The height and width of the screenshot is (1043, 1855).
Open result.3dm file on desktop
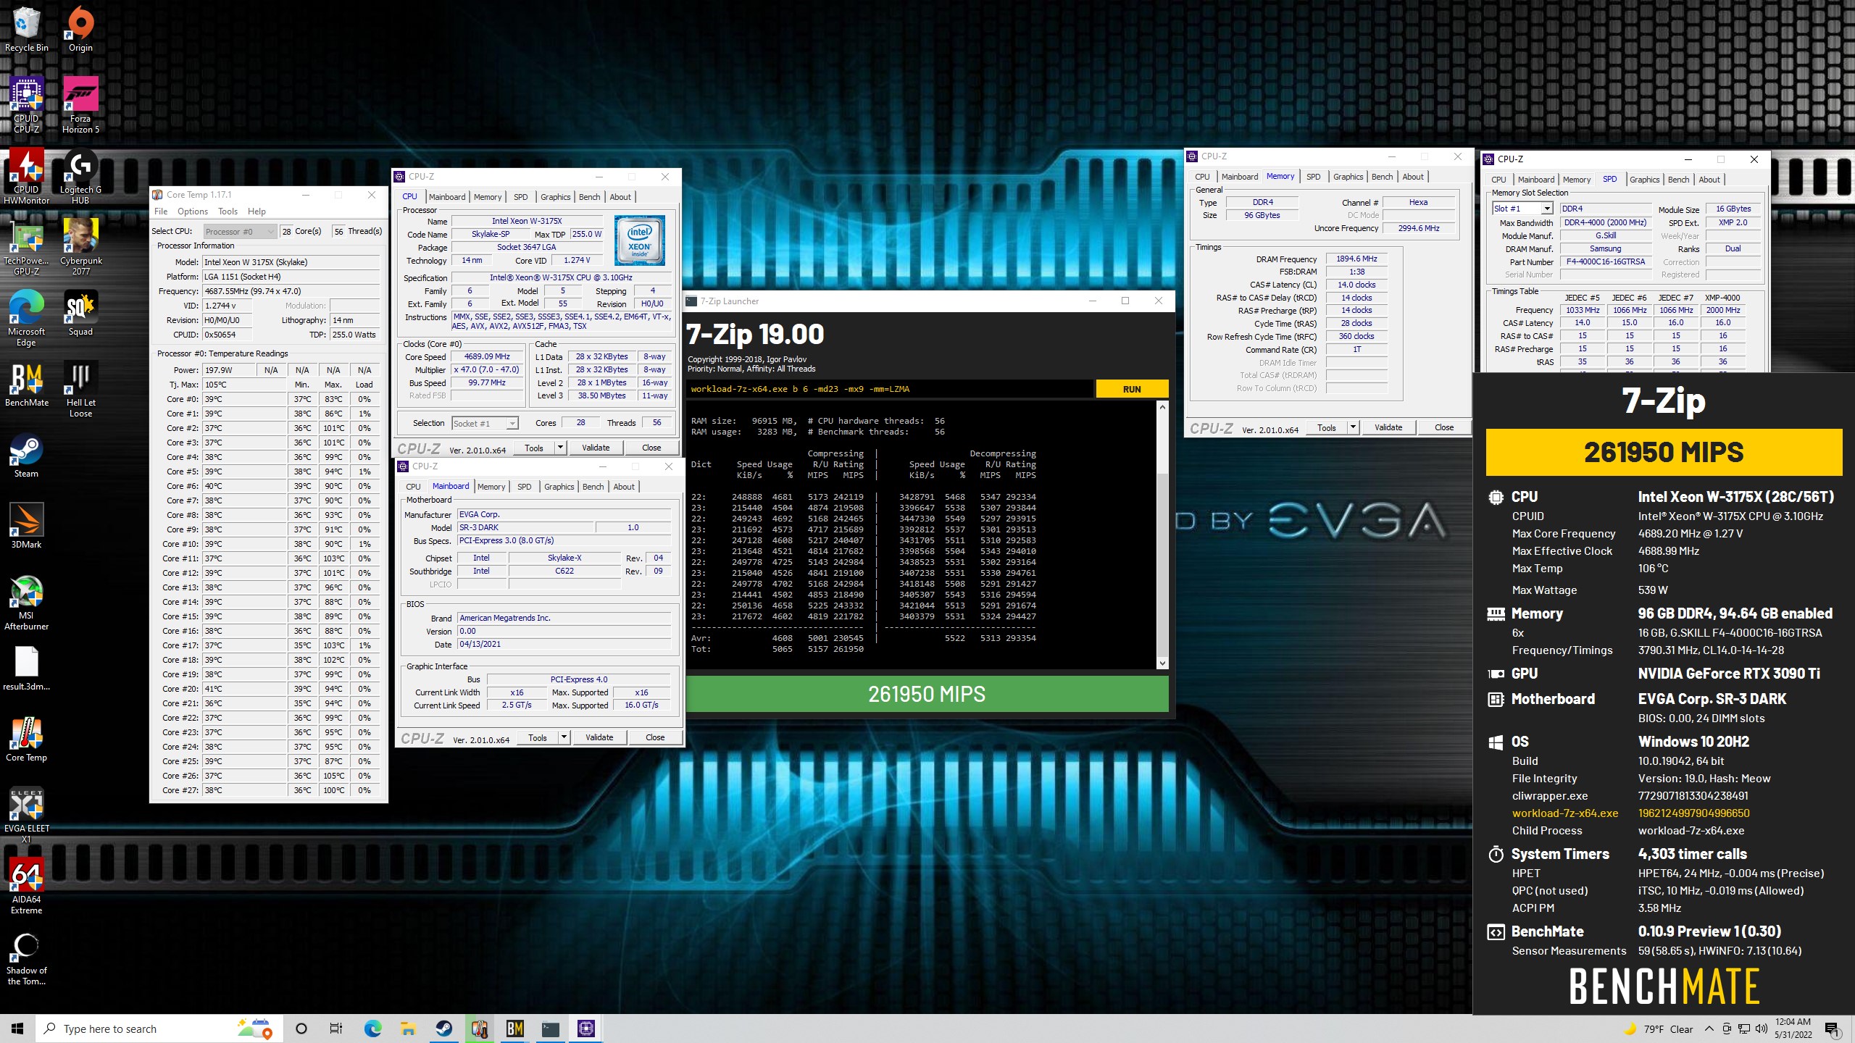tap(27, 668)
